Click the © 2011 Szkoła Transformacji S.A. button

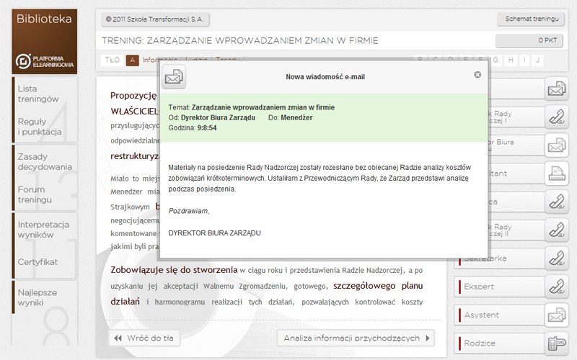tap(155, 19)
